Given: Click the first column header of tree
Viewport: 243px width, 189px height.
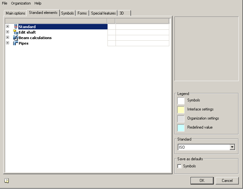Looking at the screenshot, I should [56, 21].
